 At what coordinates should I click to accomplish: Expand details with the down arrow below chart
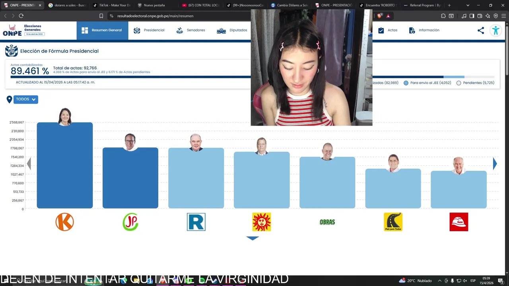point(253,238)
